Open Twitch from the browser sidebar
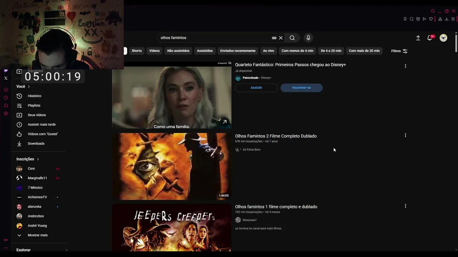This screenshot has height=257, width=458. pyautogui.click(x=6, y=71)
